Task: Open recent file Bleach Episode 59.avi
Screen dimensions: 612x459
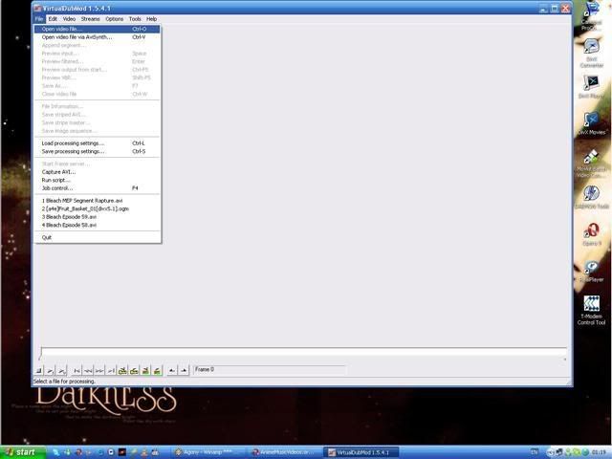Action: [98, 217]
